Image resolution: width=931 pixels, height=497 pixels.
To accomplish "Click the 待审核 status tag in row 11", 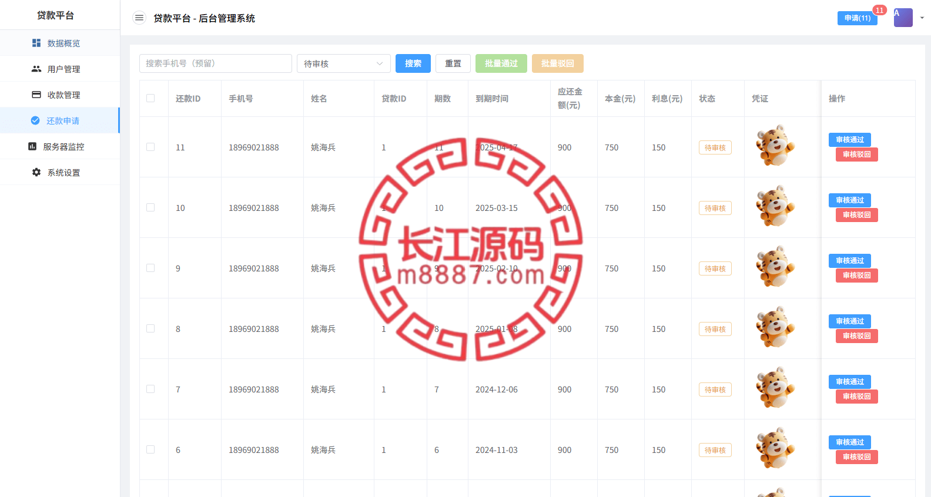I will coord(715,147).
